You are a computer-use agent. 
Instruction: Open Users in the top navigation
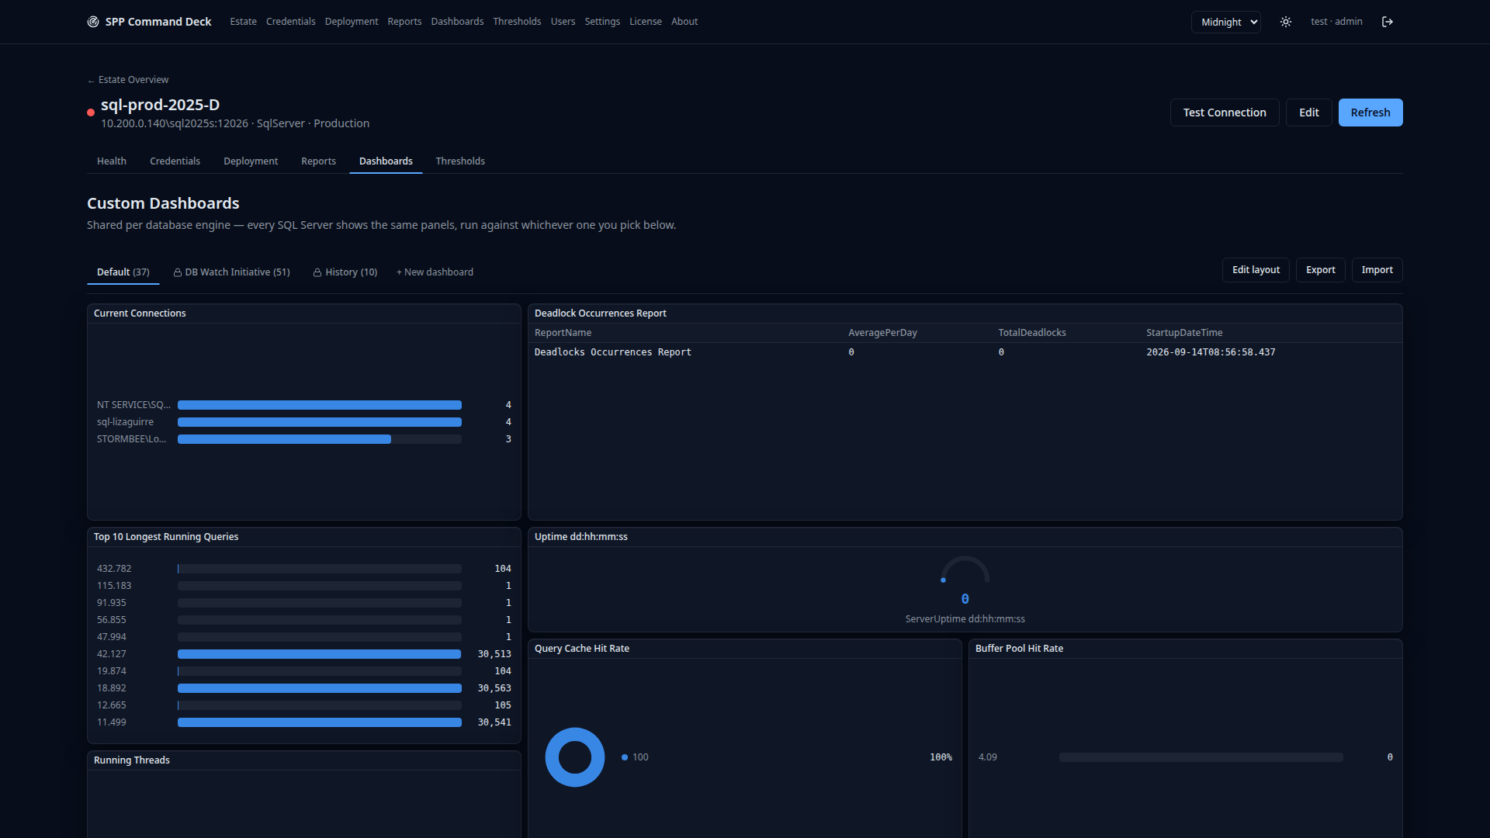coord(563,22)
